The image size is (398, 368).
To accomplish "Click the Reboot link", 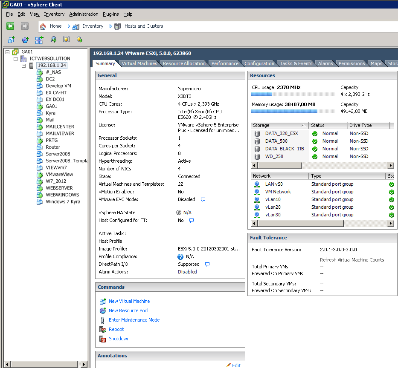I will 116,329.
